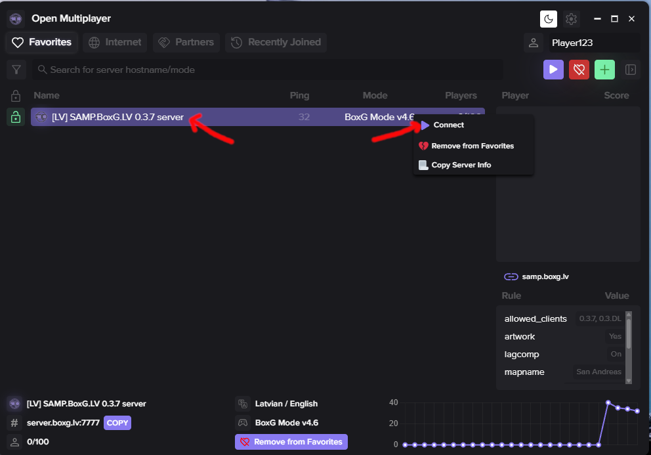Click the lagcomp rule row

[563, 355]
